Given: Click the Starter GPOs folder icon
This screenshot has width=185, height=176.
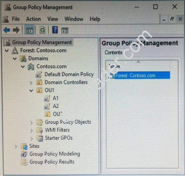Looking at the screenshot, I should coord(40,138).
